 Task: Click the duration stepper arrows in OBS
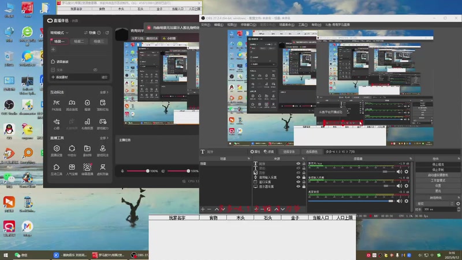[459, 209]
